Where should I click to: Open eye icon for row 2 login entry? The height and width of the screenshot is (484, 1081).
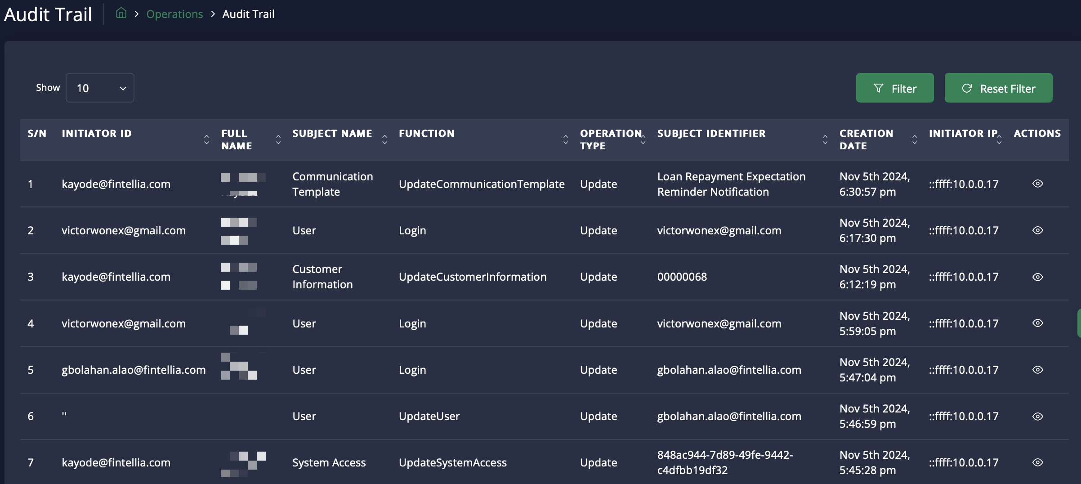coord(1037,230)
